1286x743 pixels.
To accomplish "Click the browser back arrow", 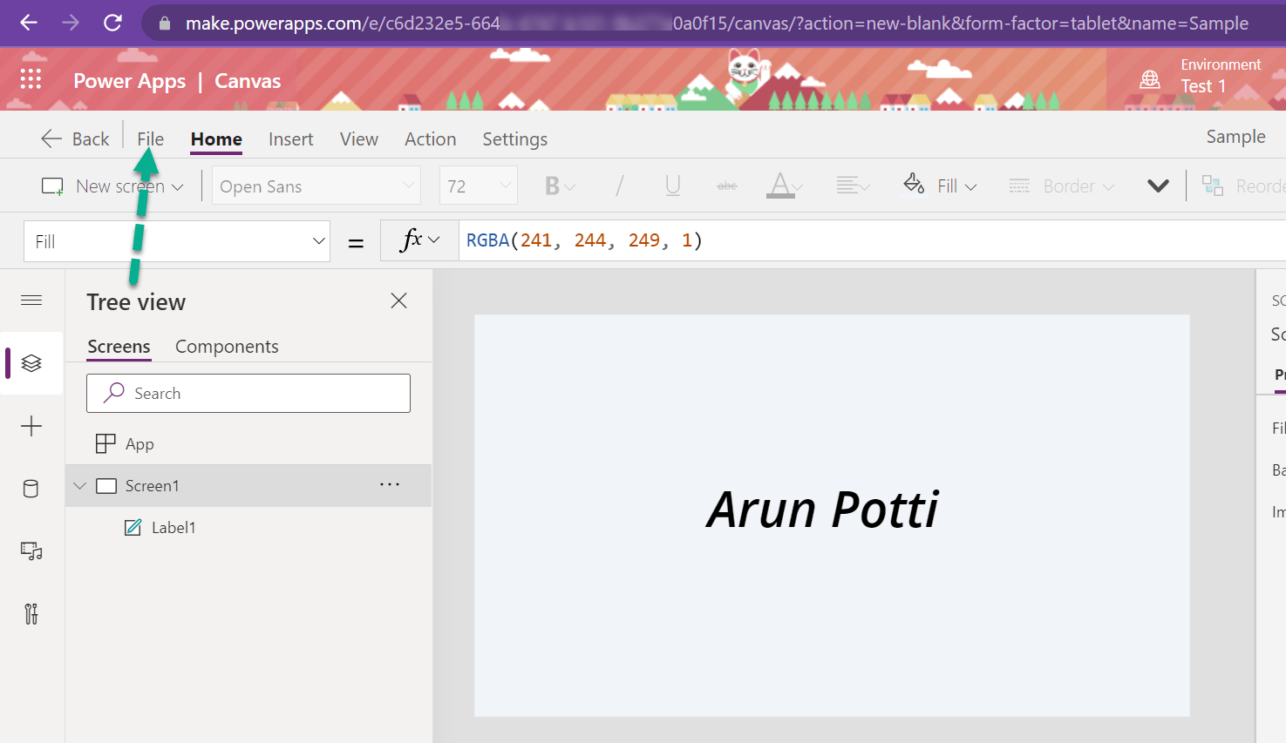I will (x=28, y=23).
